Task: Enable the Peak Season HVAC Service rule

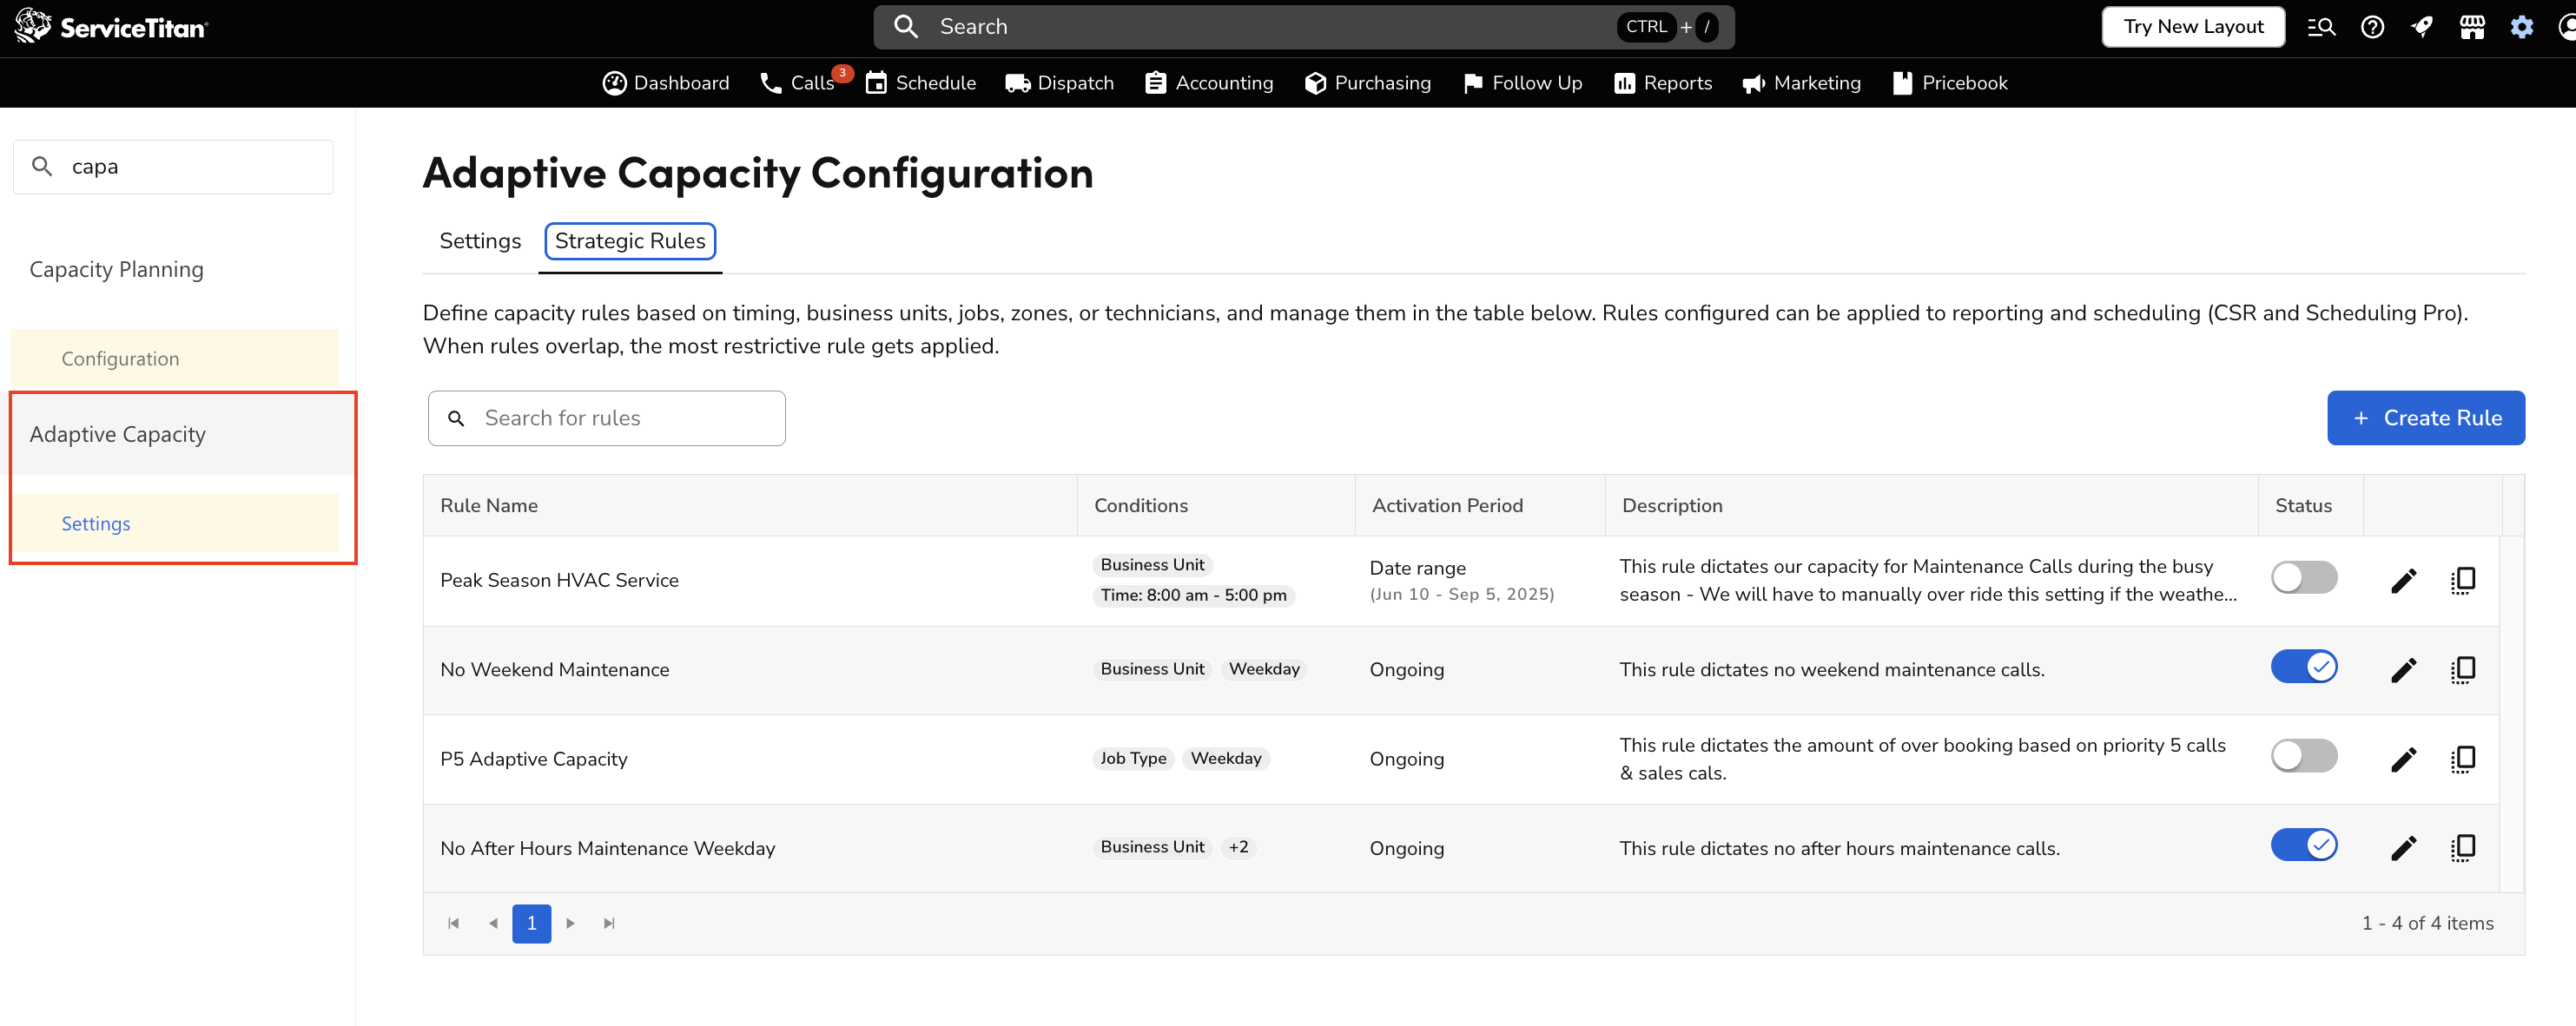Action: [2303, 577]
